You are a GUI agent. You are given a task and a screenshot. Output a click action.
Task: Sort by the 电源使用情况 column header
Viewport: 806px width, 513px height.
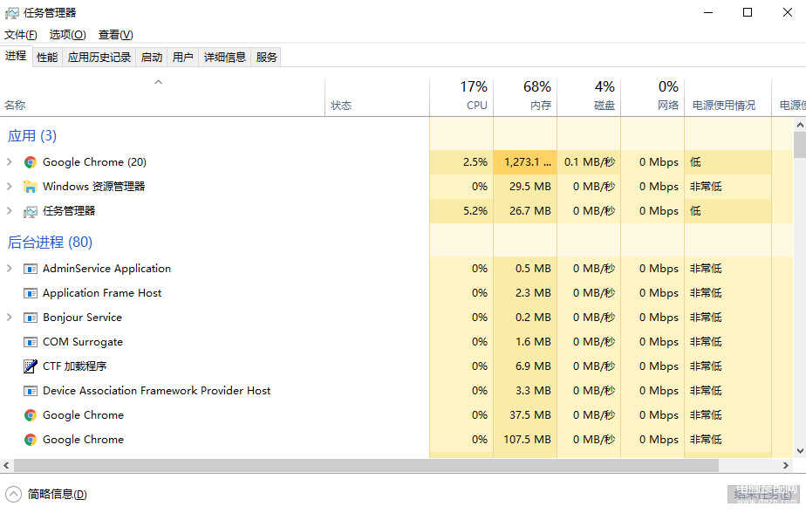click(727, 97)
